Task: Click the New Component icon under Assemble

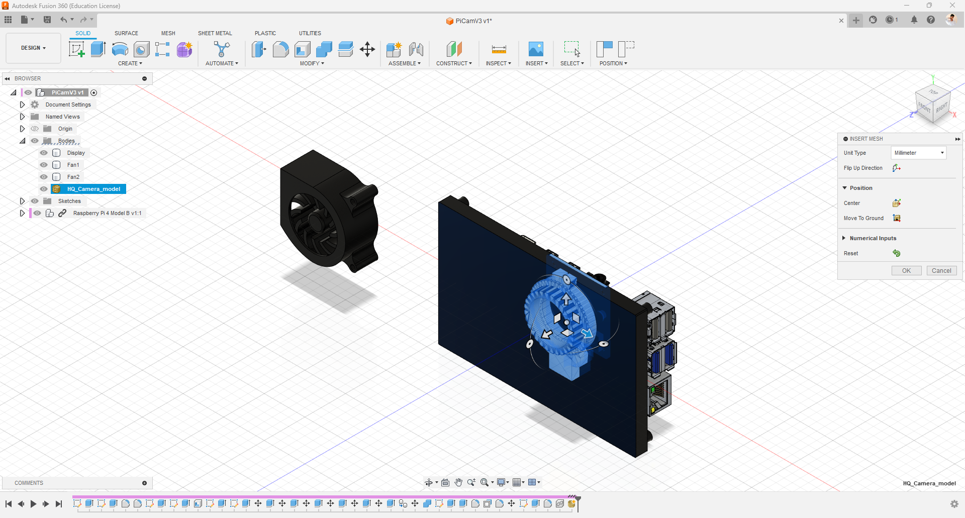Action: pyautogui.click(x=394, y=50)
